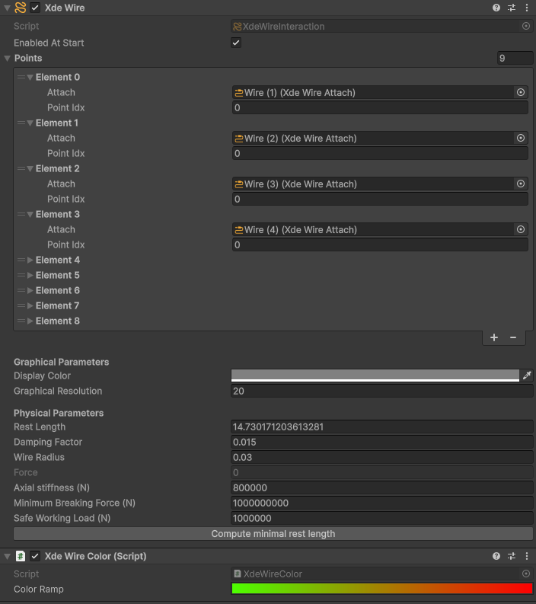Open object picker for XdeWireInteraction script

tap(525, 26)
